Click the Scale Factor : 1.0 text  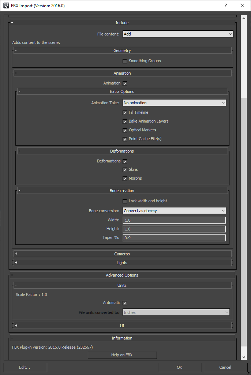pos(31,295)
